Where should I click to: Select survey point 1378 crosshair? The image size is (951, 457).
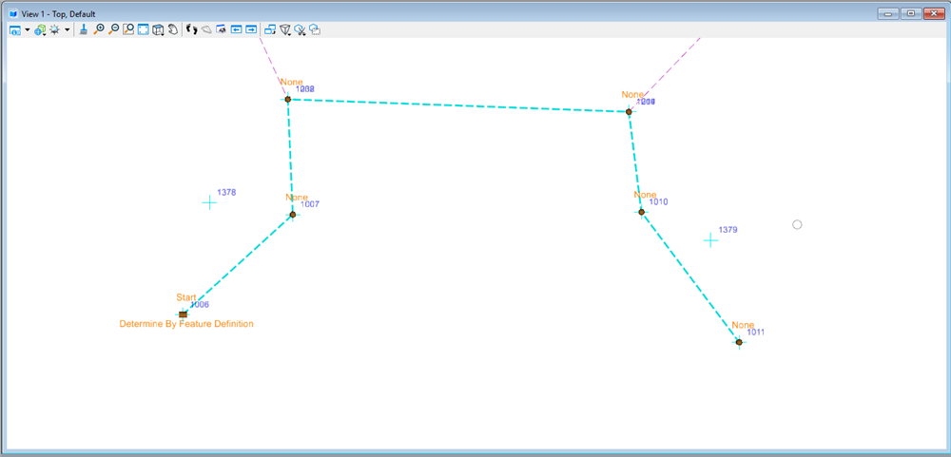pos(209,202)
